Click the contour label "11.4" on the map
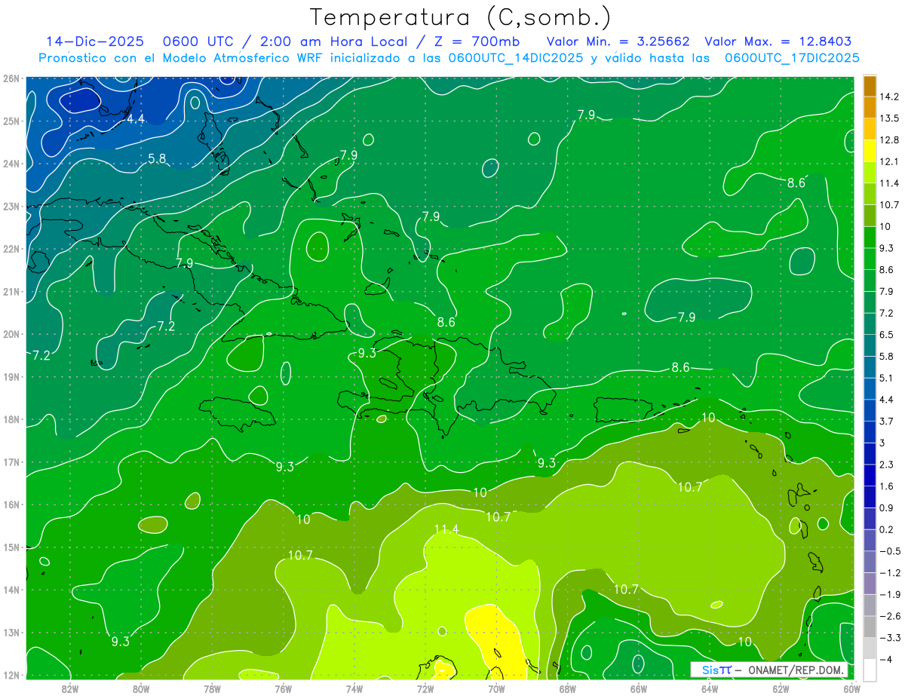The height and width of the screenshot is (699, 905). pyautogui.click(x=446, y=529)
